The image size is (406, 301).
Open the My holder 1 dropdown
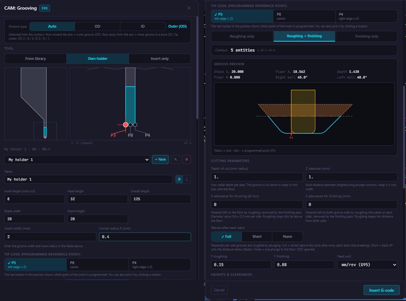point(77,160)
